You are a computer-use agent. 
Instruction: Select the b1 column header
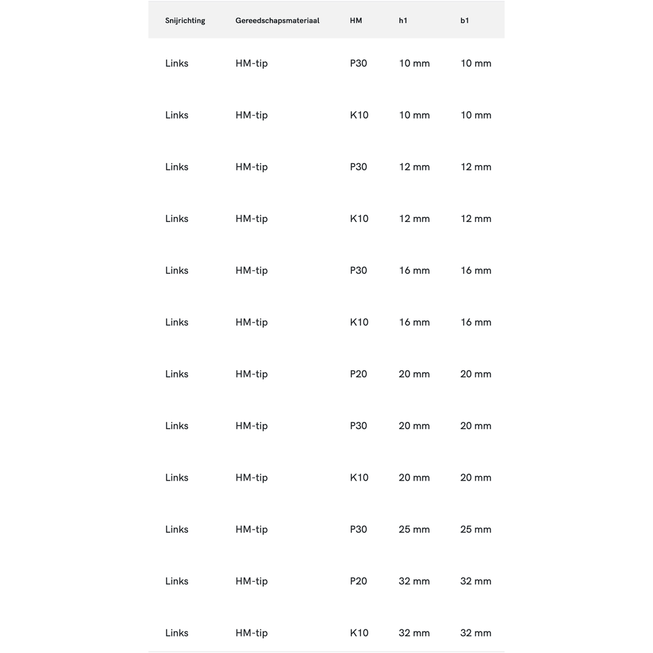464,21
